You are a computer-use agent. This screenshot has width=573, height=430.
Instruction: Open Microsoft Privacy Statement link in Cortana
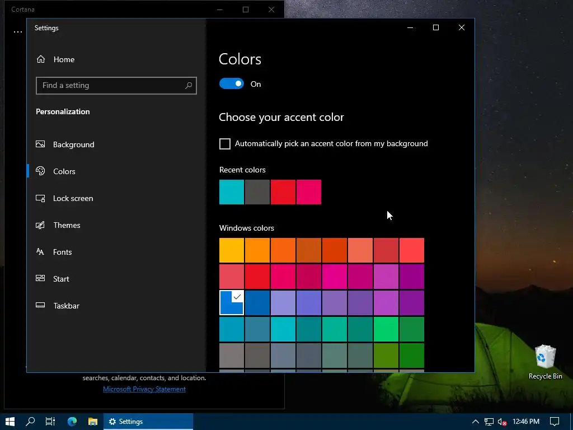(144, 389)
